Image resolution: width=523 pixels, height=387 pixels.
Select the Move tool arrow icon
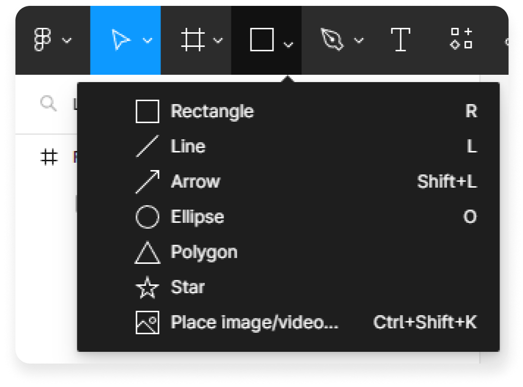pyautogui.click(x=121, y=40)
